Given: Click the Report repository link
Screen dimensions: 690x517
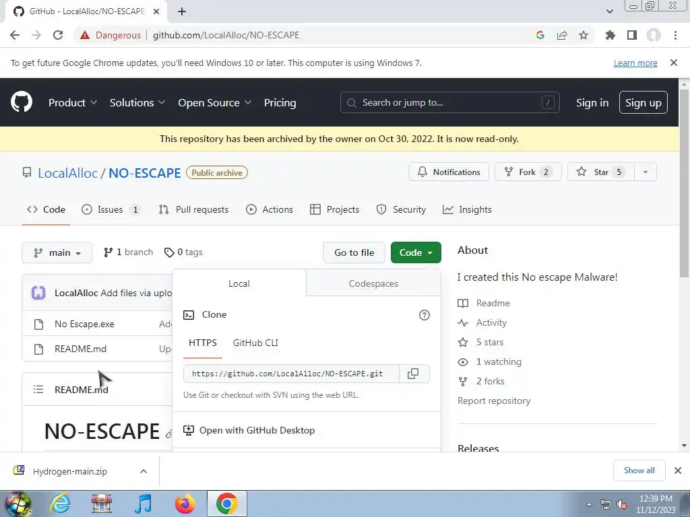Looking at the screenshot, I should click(494, 401).
